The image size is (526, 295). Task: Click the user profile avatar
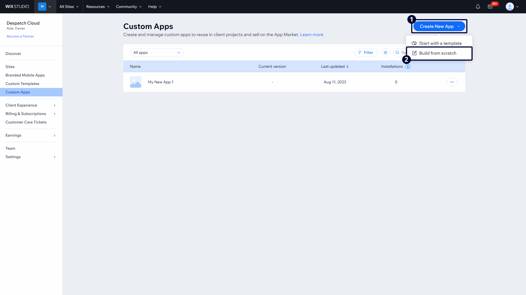[x=510, y=7]
